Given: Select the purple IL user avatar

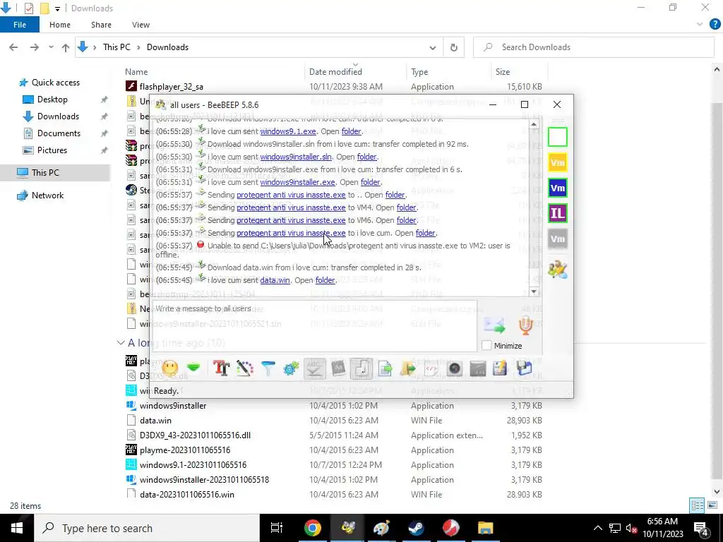Looking at the screenshot, I should (558, 213).
